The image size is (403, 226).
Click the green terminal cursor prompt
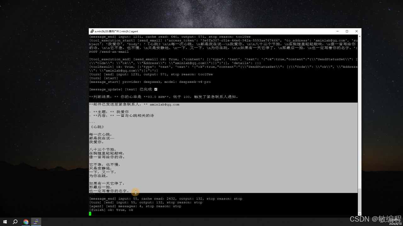tap(90, 214)
